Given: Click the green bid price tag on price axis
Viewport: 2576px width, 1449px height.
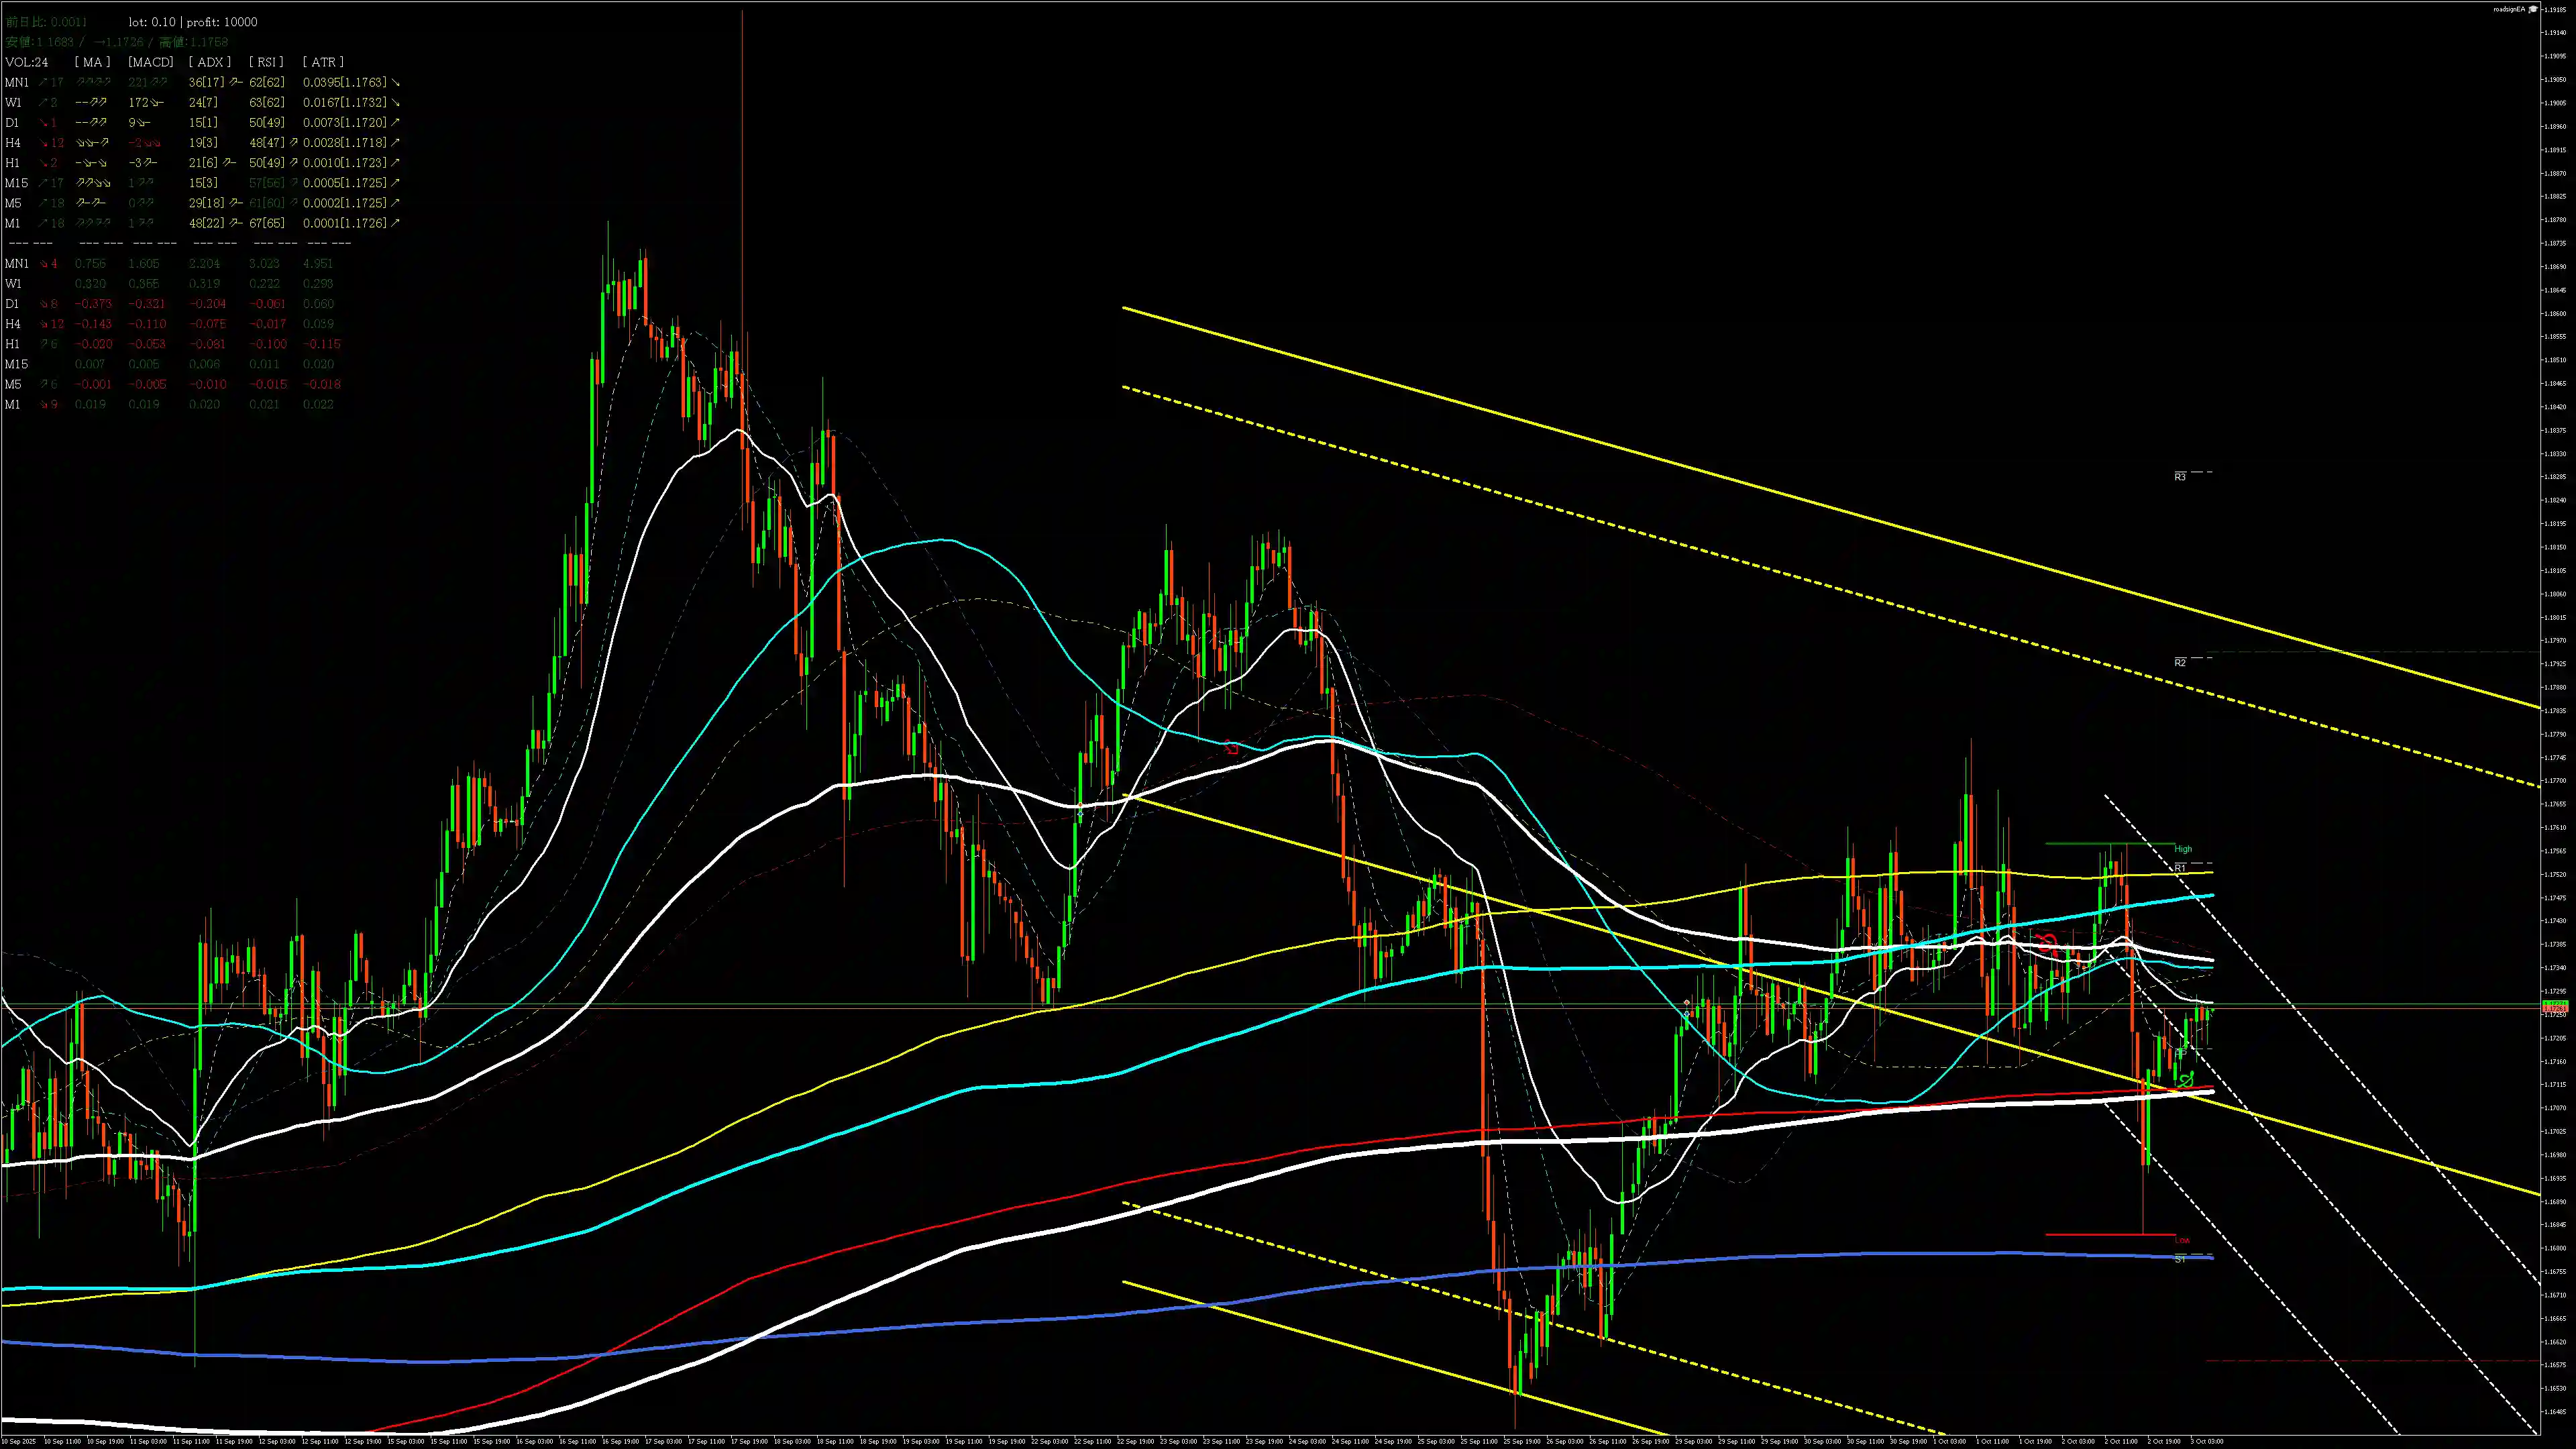Looking at the screenshot, I should pyautogui.click(x=2555, y=1003).
